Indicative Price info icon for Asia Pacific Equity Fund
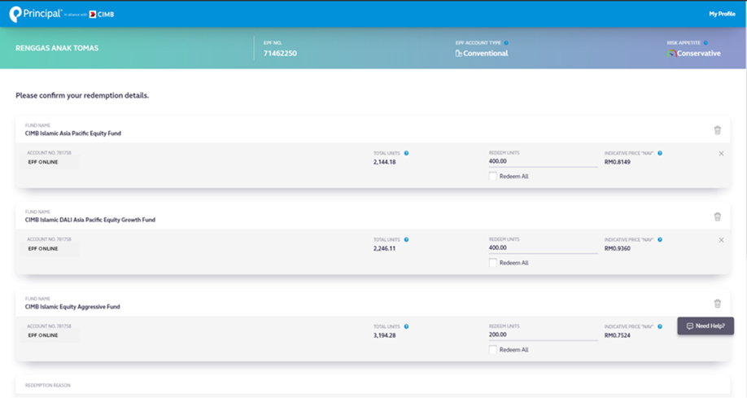The image size is (747, 398). pos(660,153)
